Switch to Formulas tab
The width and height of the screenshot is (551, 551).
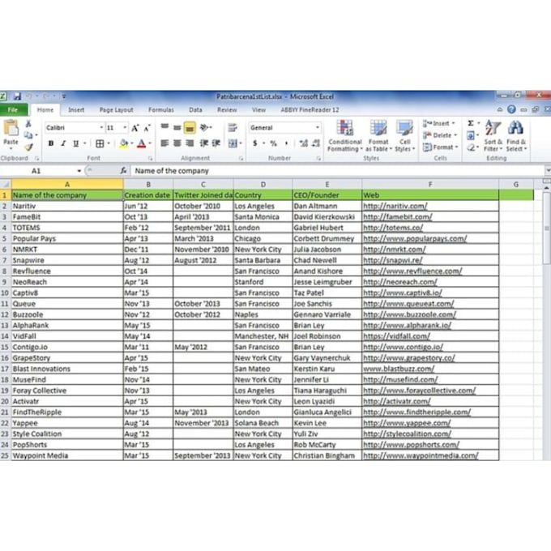coord(161,110)
